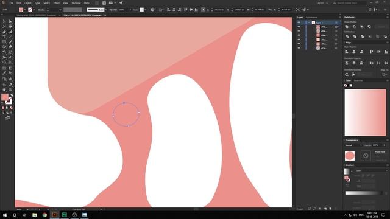Click gradient slider bar in Gradient panel
The image size is (390, 219).
(364, 193)
